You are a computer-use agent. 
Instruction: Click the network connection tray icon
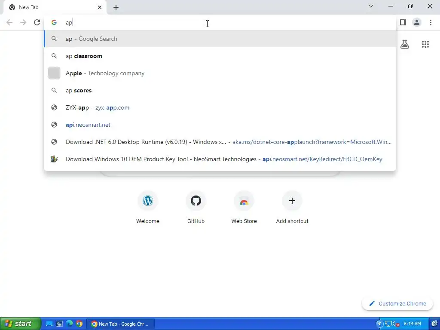click(x=388, y=324)
